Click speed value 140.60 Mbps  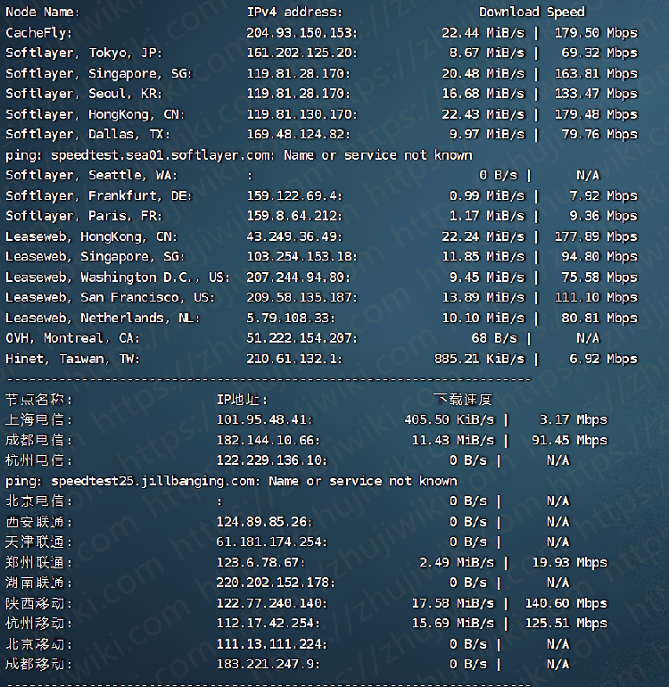pyautogui.click(x=566, y=603)
